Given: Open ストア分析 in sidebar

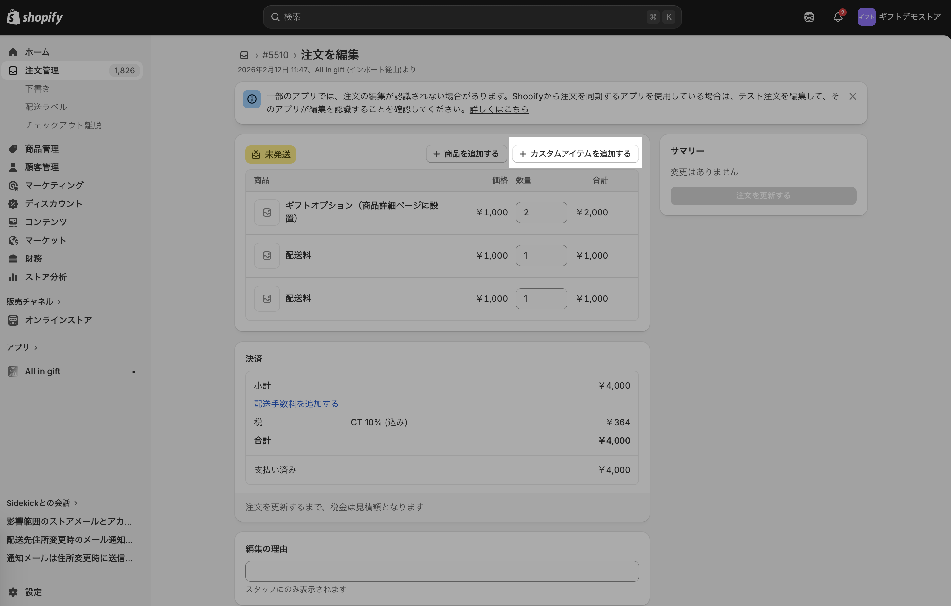Looking at the screenshot, I should [46, 277].
